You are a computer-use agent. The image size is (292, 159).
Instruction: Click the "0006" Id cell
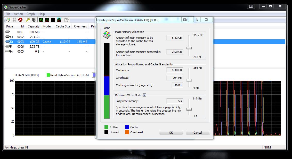click(x=20, y=47)
